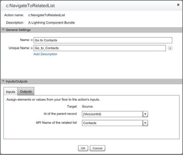Focus the Name field with Go to Contacts

pyautogui.click(x=103, y=40)
